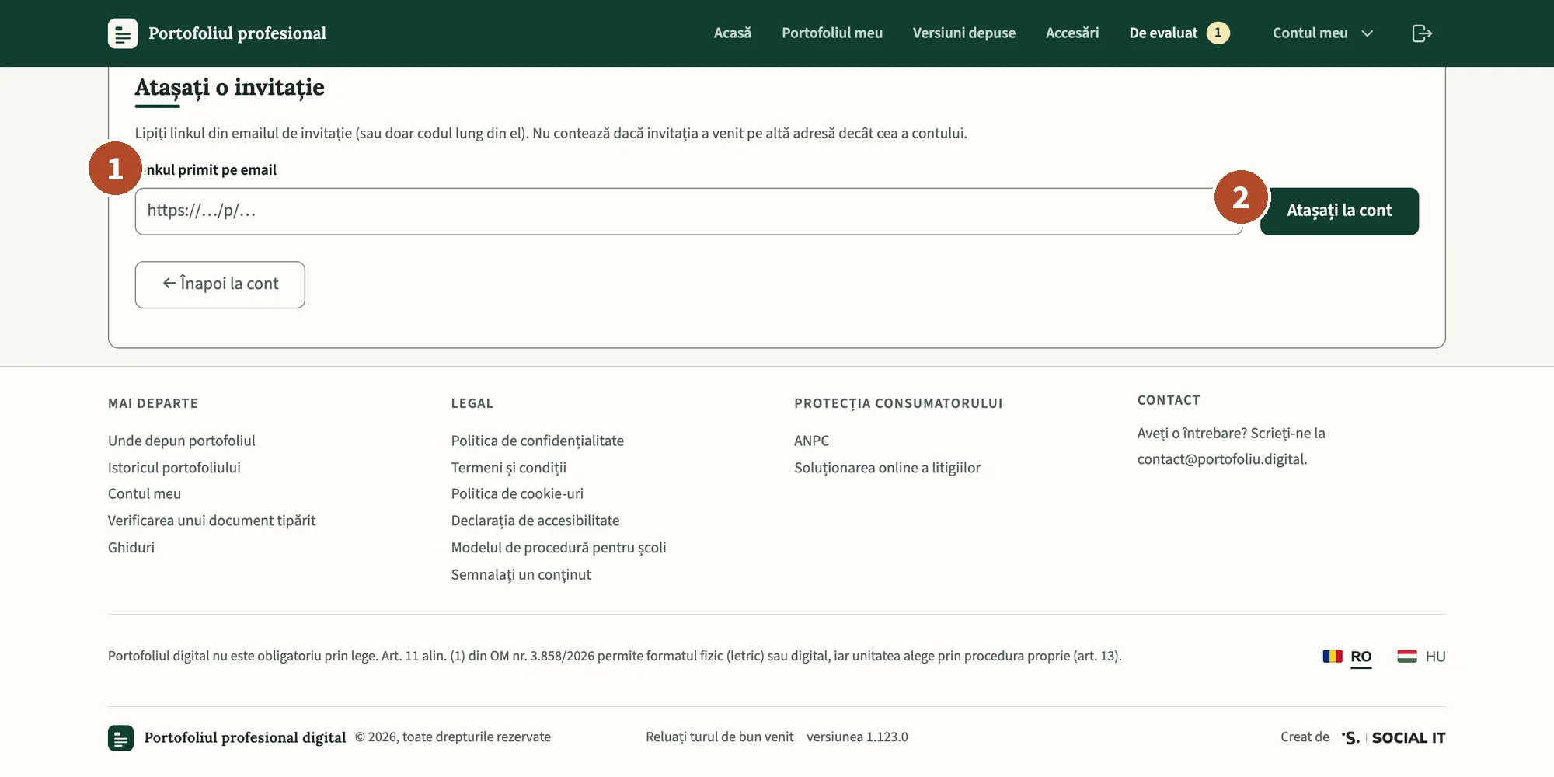Focus the invitation link input field
1554x777 pixels.
(688, 211)
